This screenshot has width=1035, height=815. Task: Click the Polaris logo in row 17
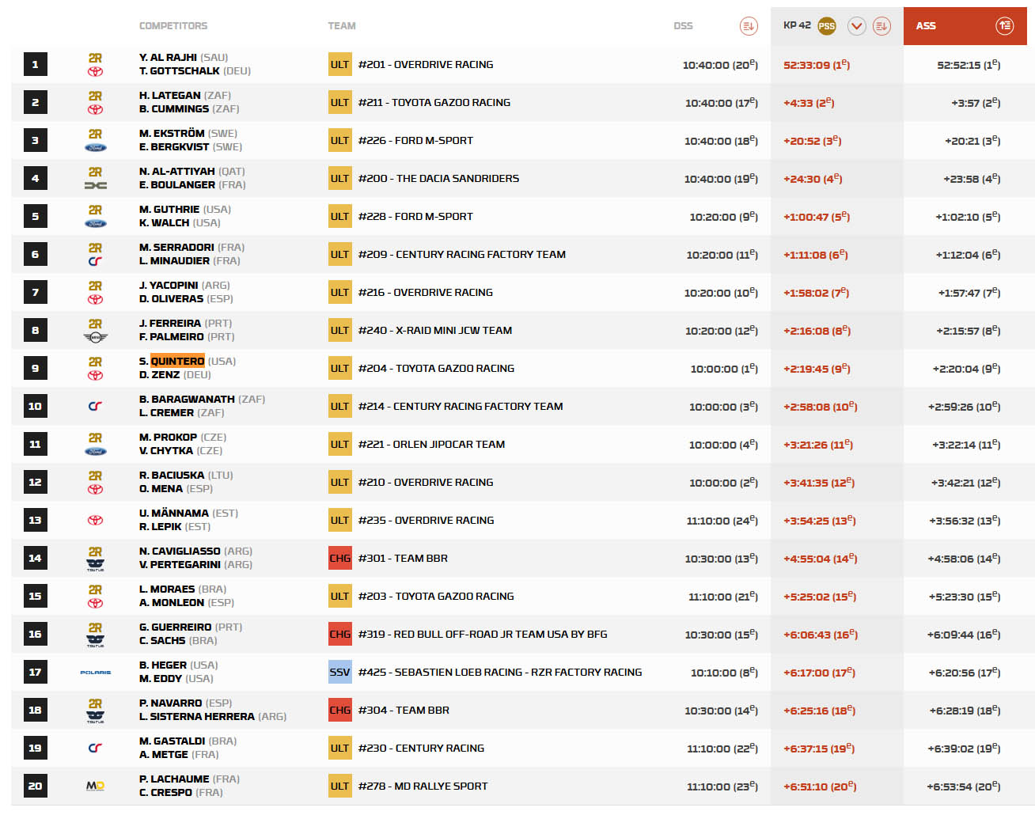click(x=95, y=673)
